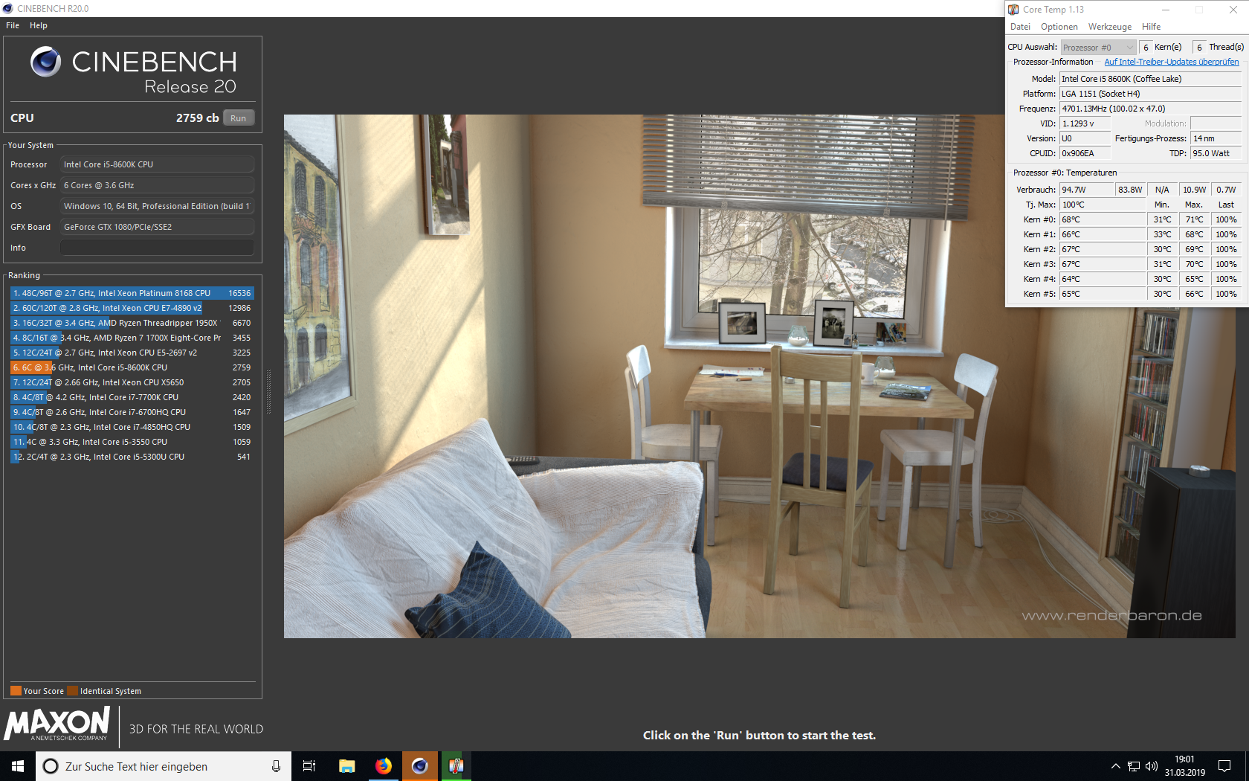Image resolution: width=1249 pixels, height=781 pixels.
Task: Click the Tj. Max value 100°C
Action: click(x=1103, y=205)
